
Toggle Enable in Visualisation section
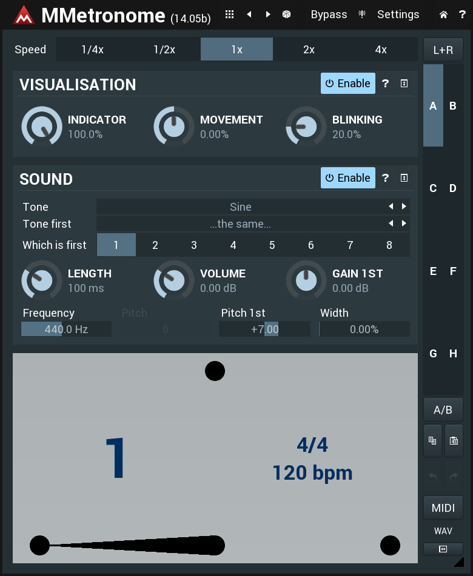coord(348,84)
